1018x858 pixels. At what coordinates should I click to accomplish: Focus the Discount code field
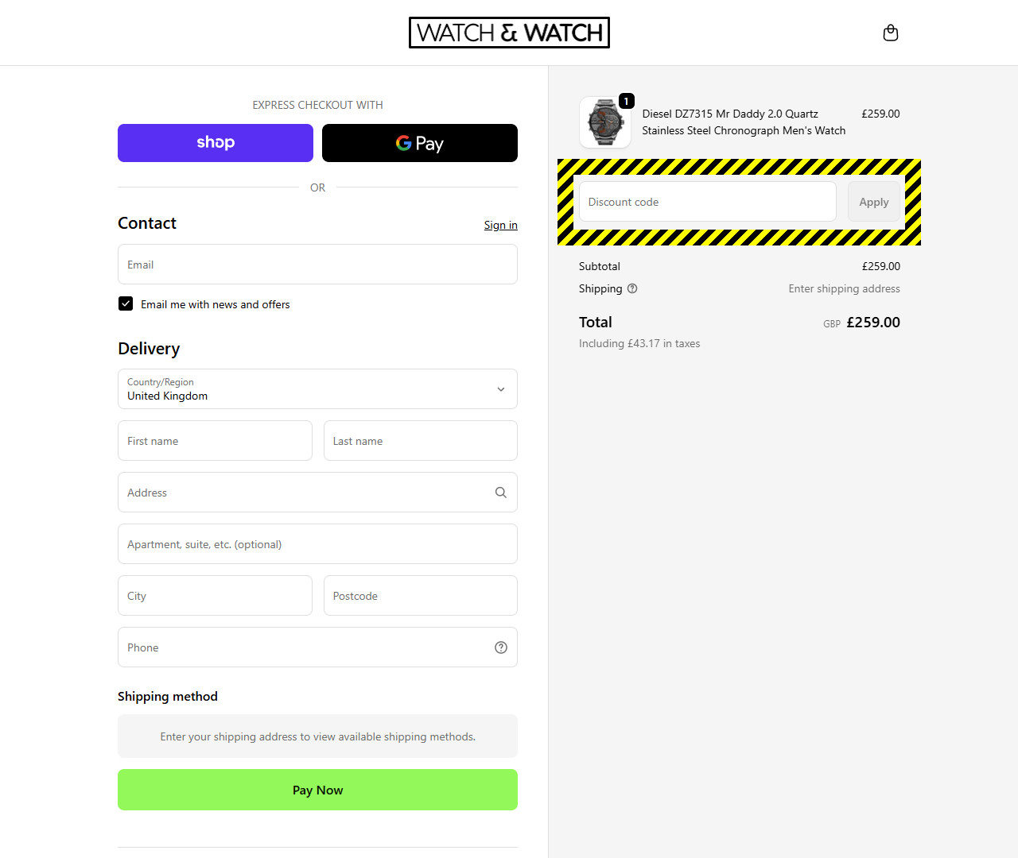pyautogui.click(x=708, y=202)
